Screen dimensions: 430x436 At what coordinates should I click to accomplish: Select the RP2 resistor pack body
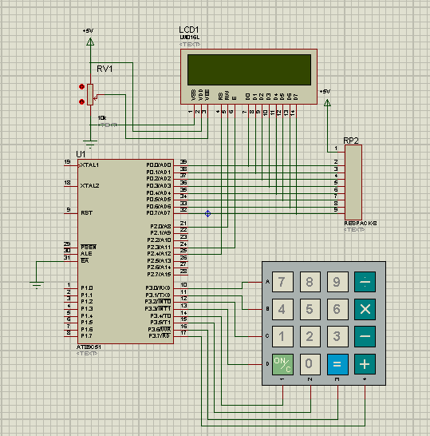(353, 183)
